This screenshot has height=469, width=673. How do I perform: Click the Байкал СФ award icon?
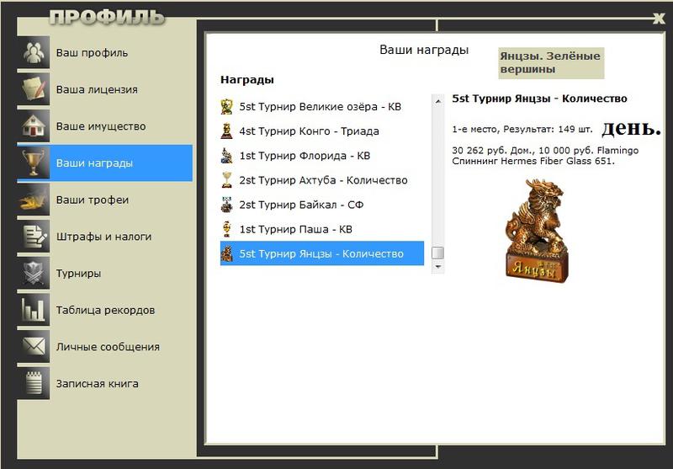(x=226, y=205)
